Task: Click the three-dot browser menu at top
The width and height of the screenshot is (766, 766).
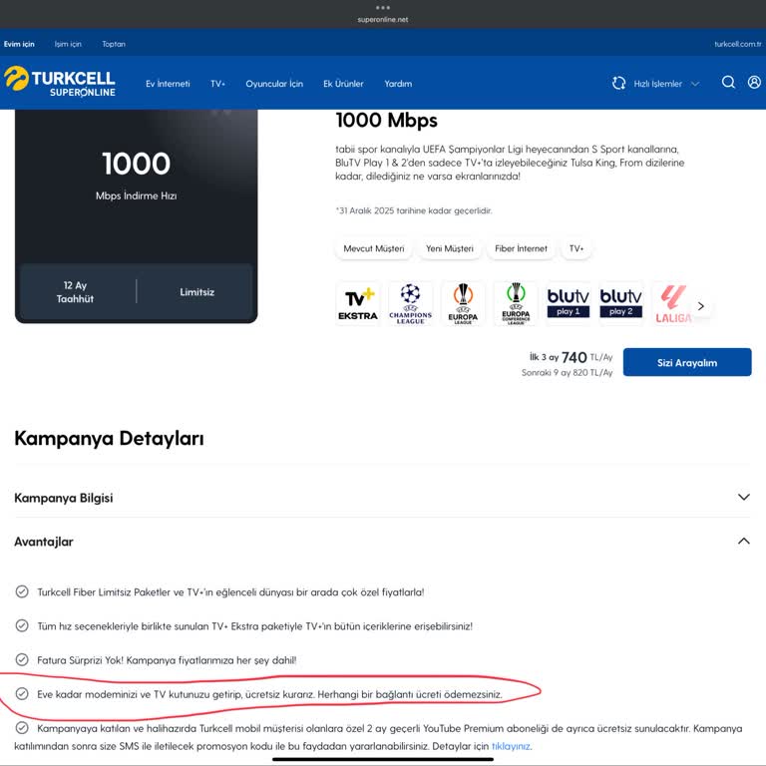Action: click(x=383, y=7)
